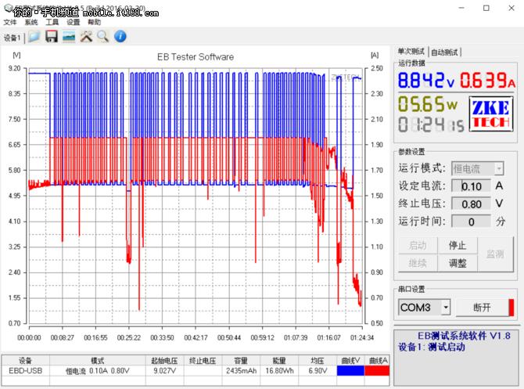Screen dimensions: 524x389
Task: Click the 起始电压 column header
Action: [x=164, y=361]
